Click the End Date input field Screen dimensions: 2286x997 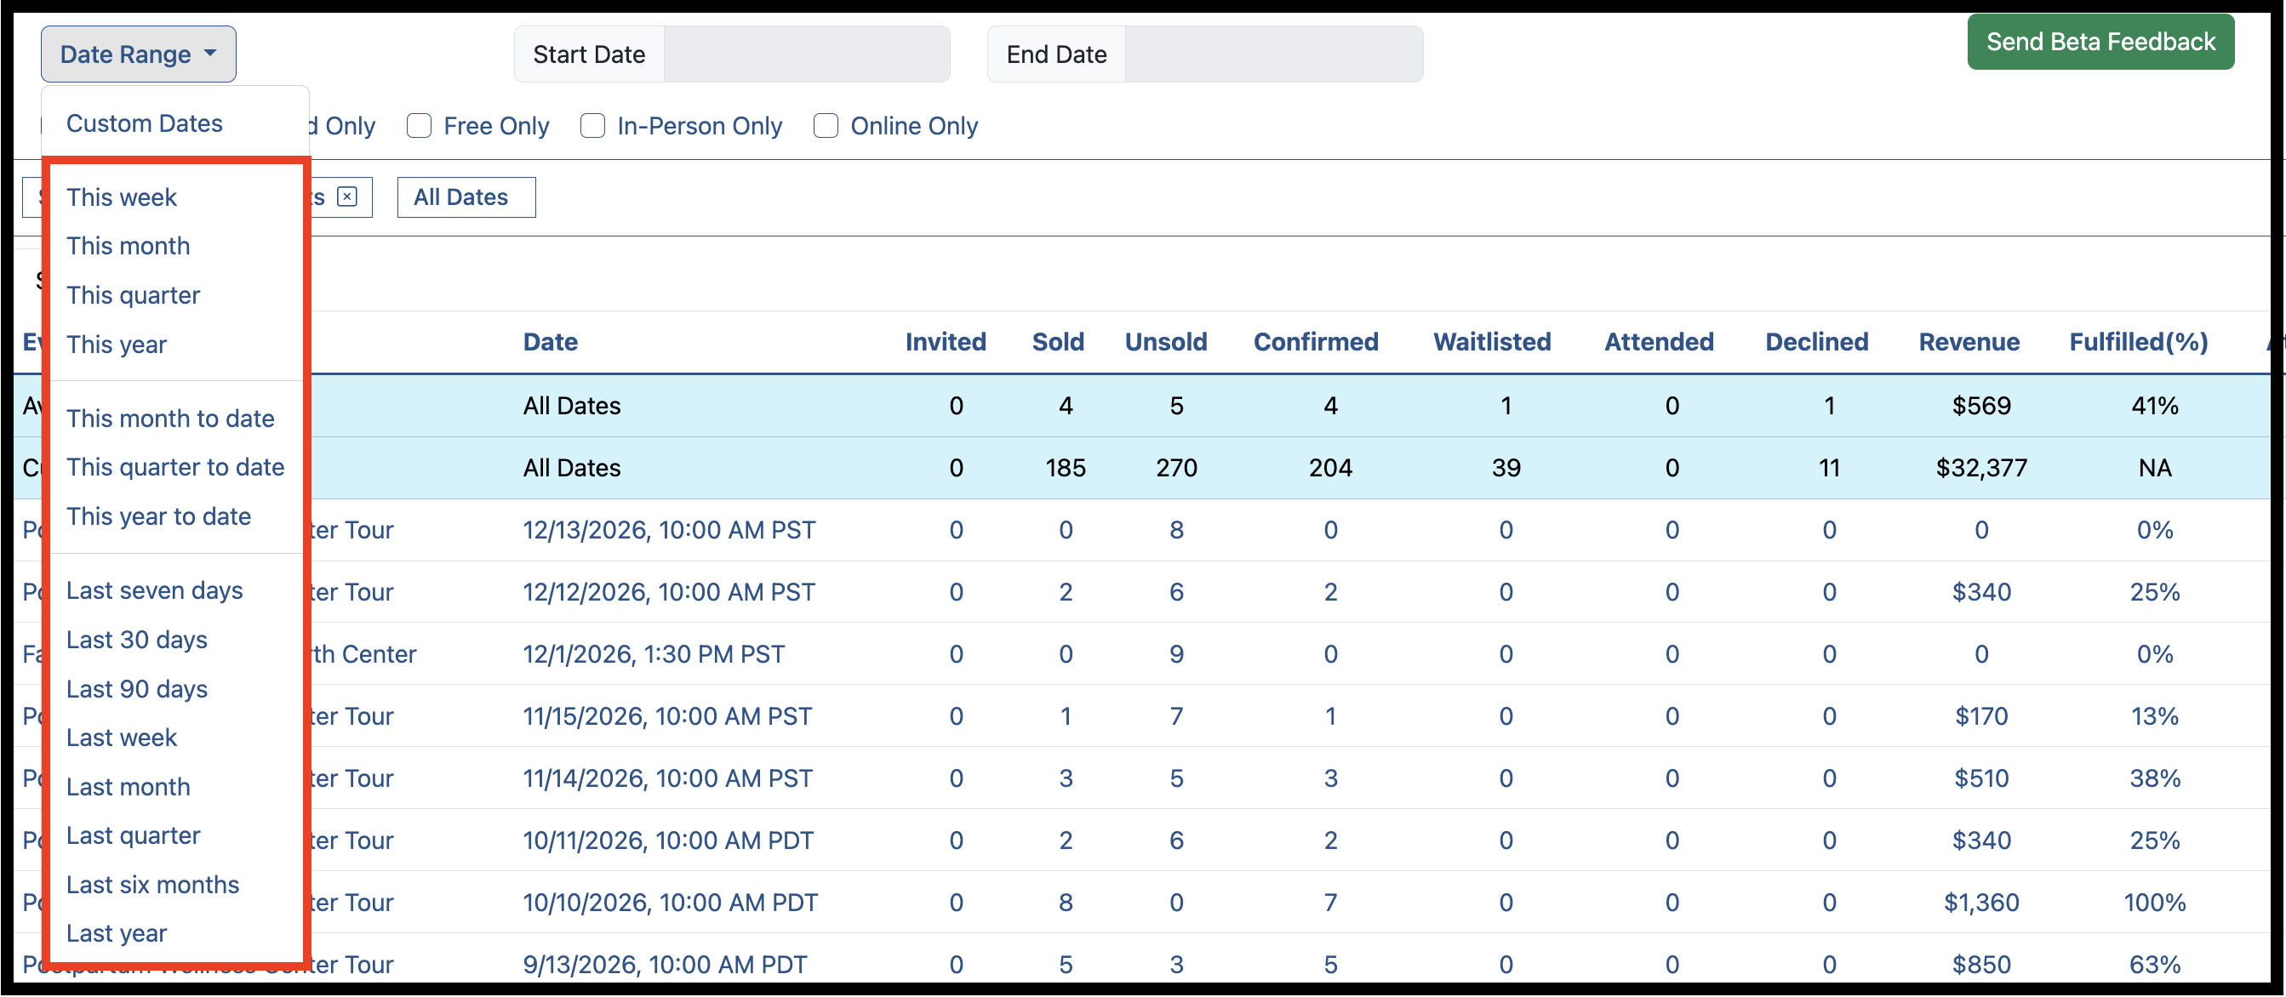1273,54
